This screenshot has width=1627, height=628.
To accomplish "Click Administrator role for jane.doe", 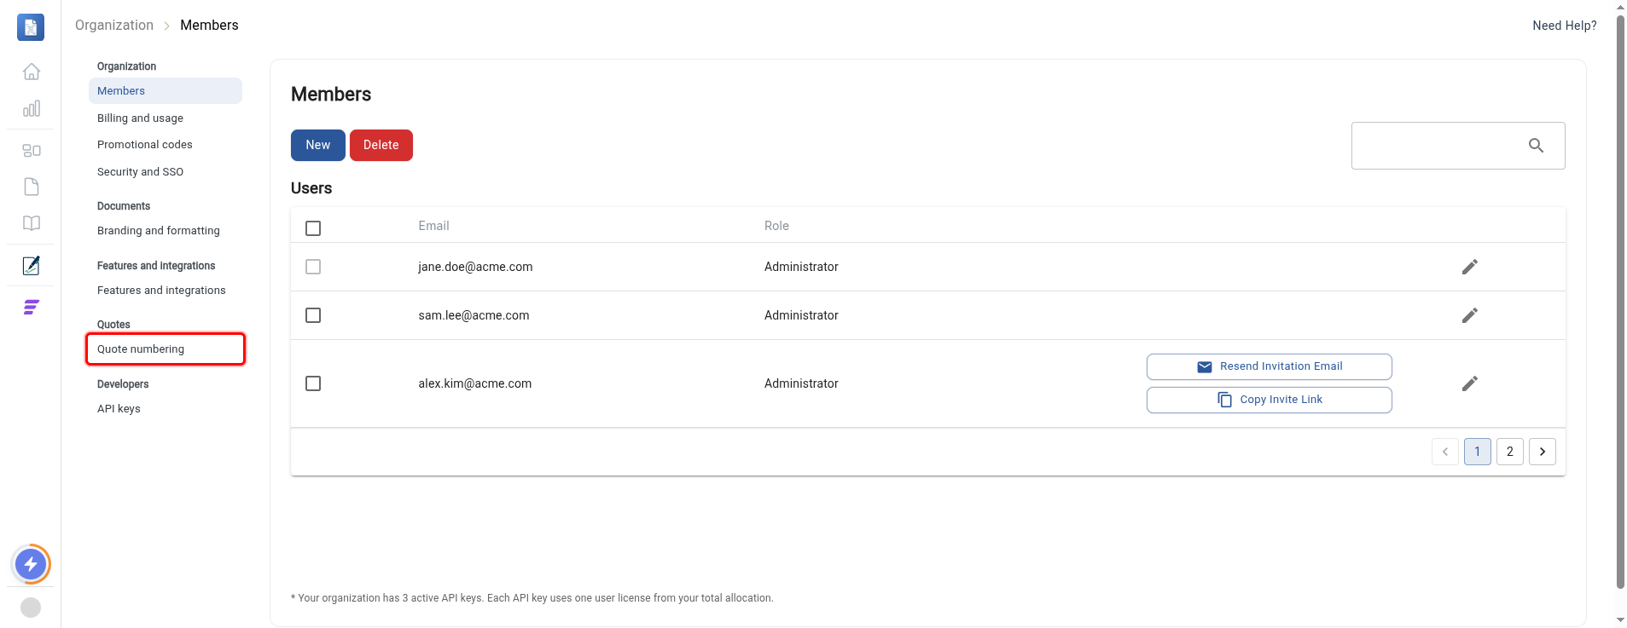I will pyautogui.click(x=801, y=267).
